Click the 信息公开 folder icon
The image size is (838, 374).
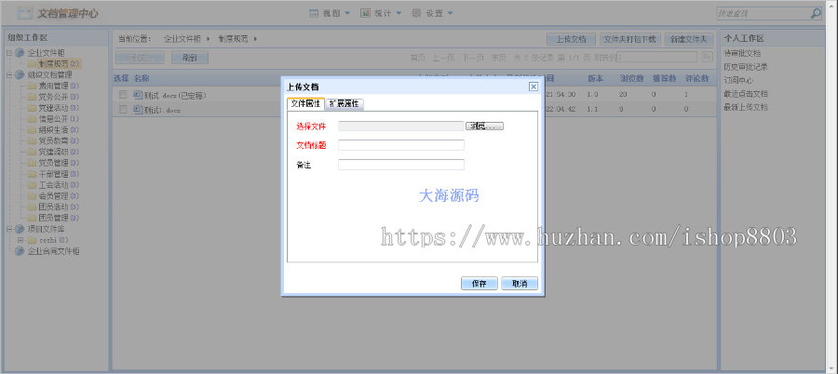coord(32,119)
